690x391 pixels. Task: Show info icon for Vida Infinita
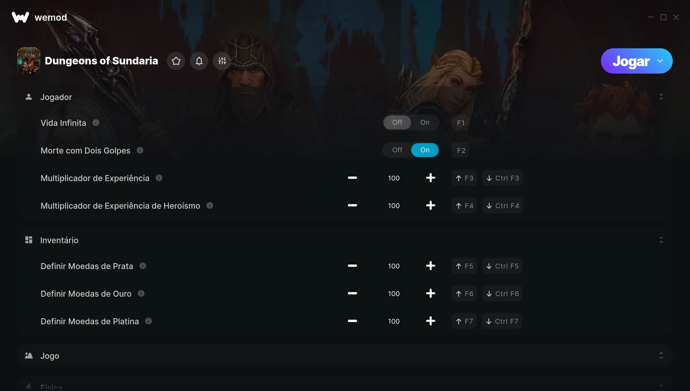(x=96, y=123)
